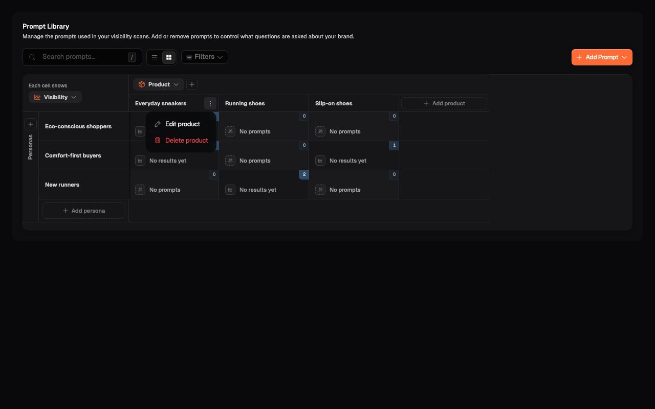The height and width of the screenshot is (409, 655).
Task: Select the Running shoes column header
Action: tap(264, 103)
